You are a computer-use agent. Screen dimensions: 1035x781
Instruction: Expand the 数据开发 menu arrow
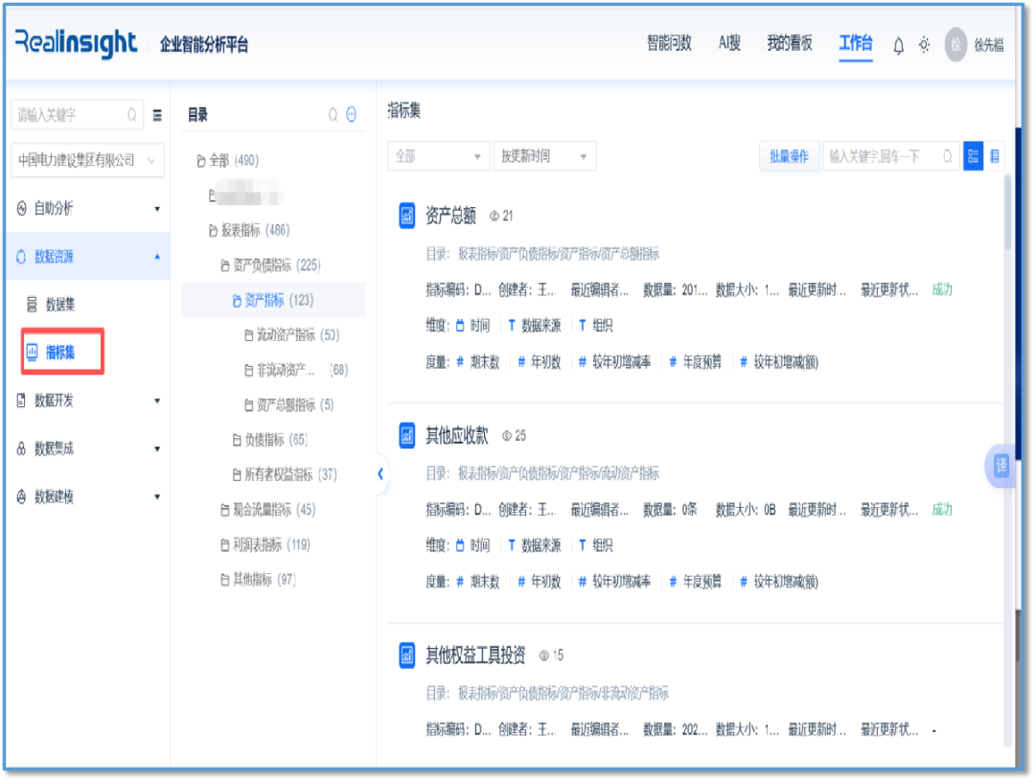click(x=157, y=401)
